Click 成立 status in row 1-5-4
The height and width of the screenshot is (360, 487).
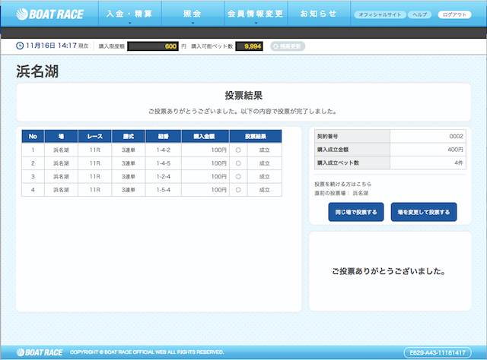point(265,190)
